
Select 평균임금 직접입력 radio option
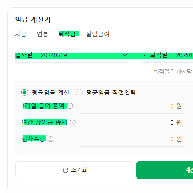(79, 92)
